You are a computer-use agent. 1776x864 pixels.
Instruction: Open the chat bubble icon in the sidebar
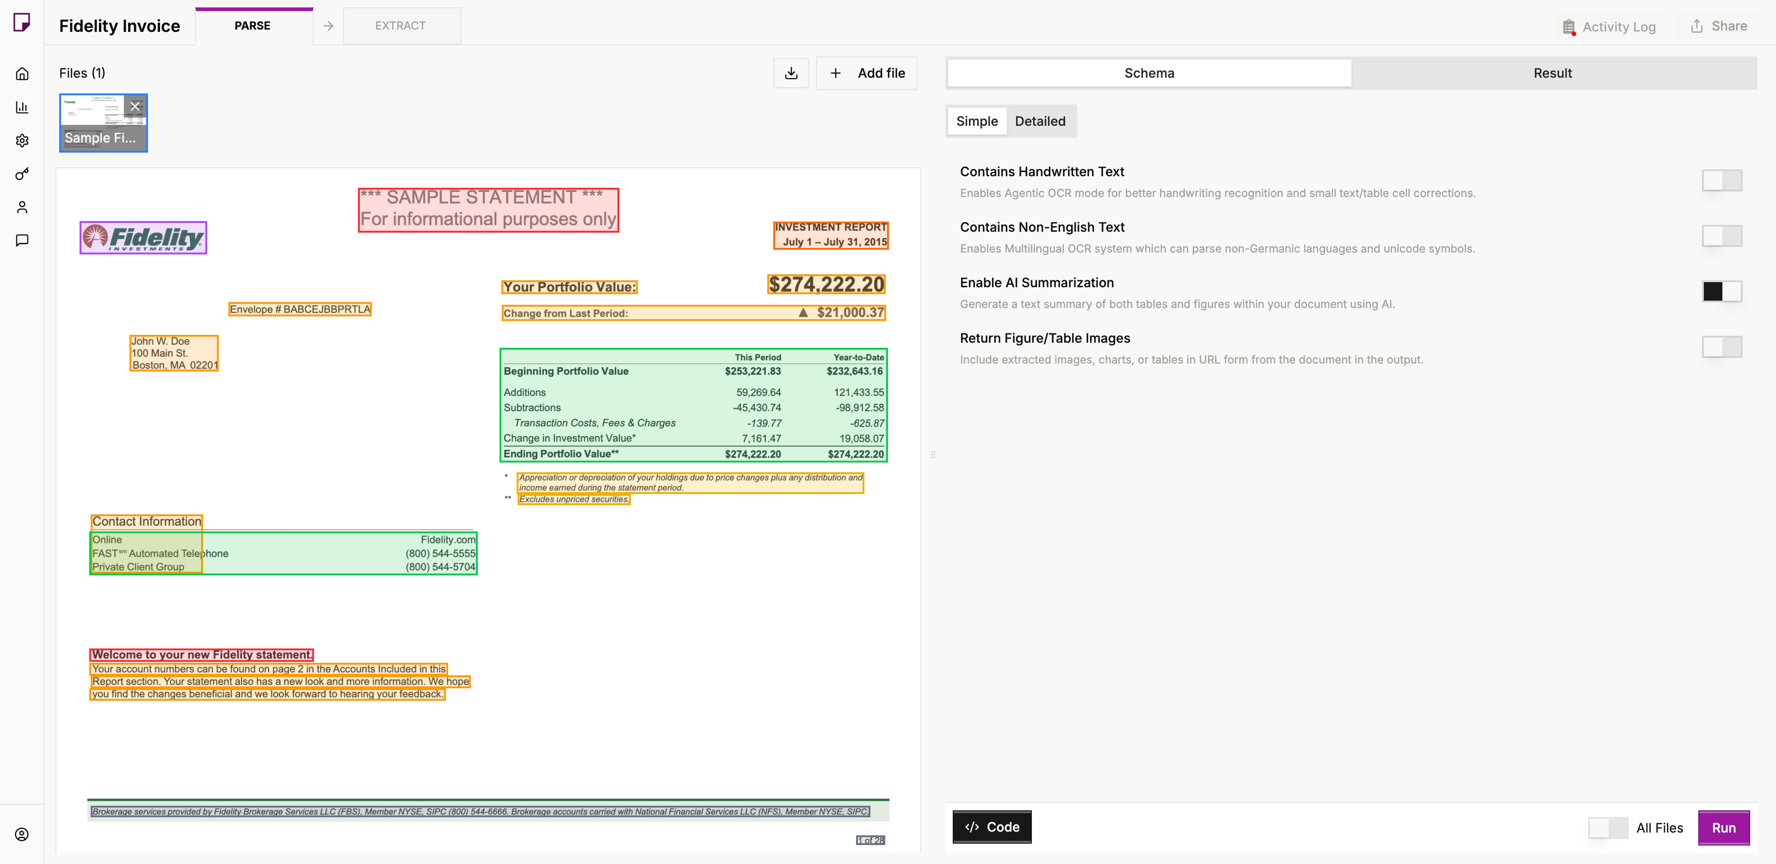22,240
